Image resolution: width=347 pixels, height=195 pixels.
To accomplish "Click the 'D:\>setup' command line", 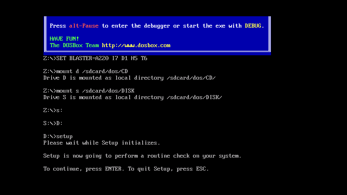I will click(x=58, y=136).
